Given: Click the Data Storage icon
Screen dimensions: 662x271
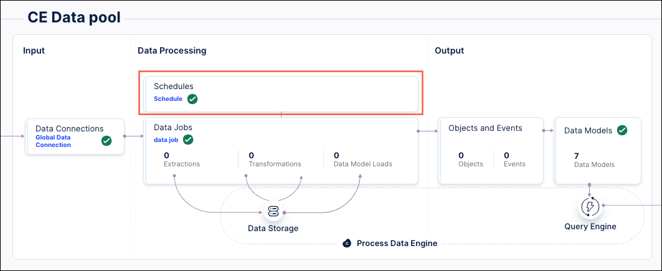Looking at the screenshot, I should 273,212.
